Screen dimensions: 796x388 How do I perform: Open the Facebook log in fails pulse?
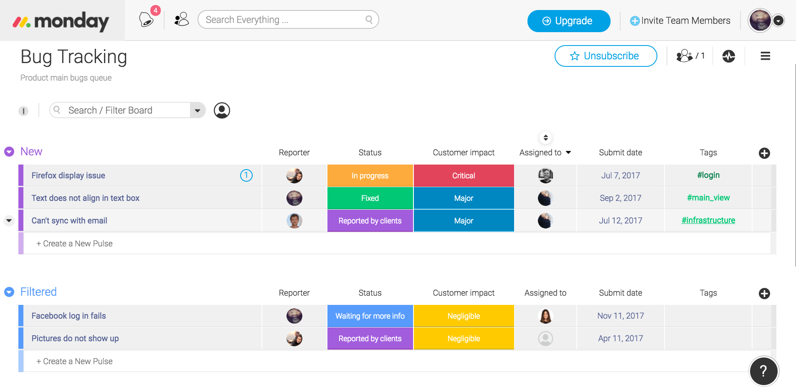pyautogui.click(x=68, y=316)
